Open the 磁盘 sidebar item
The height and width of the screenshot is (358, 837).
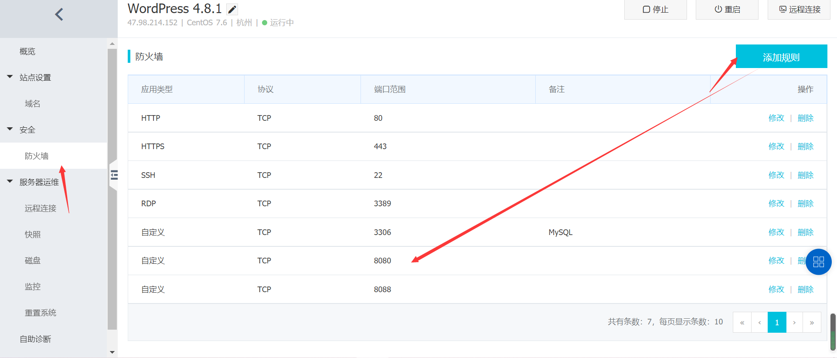[x=33, y=261]
